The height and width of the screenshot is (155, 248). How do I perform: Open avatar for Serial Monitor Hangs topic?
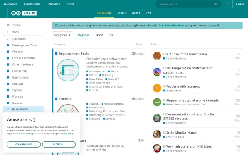click(157, 134)
